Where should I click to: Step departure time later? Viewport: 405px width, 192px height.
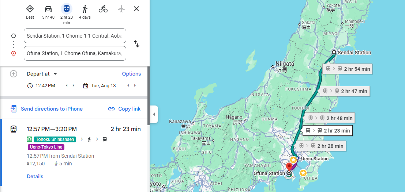click(74, 85)
